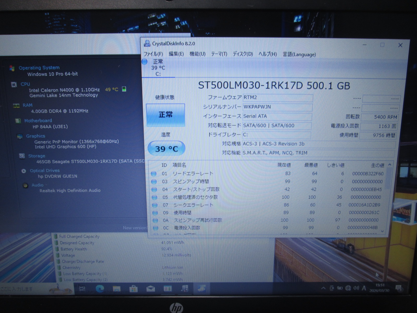Click the RAM memory stick icon
417x313 pixels.
16,106
